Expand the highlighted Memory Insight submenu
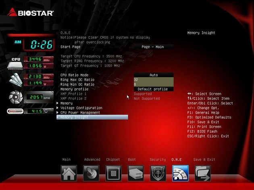This screenshot has height=190, width=254. pos(92,117)
